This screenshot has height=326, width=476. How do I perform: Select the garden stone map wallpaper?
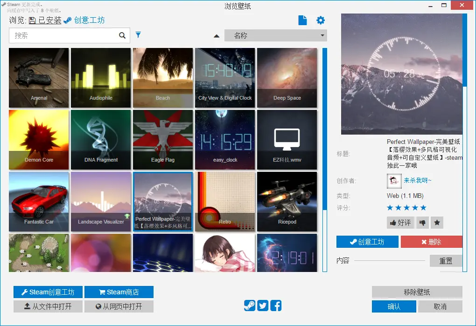coord(39,253)
